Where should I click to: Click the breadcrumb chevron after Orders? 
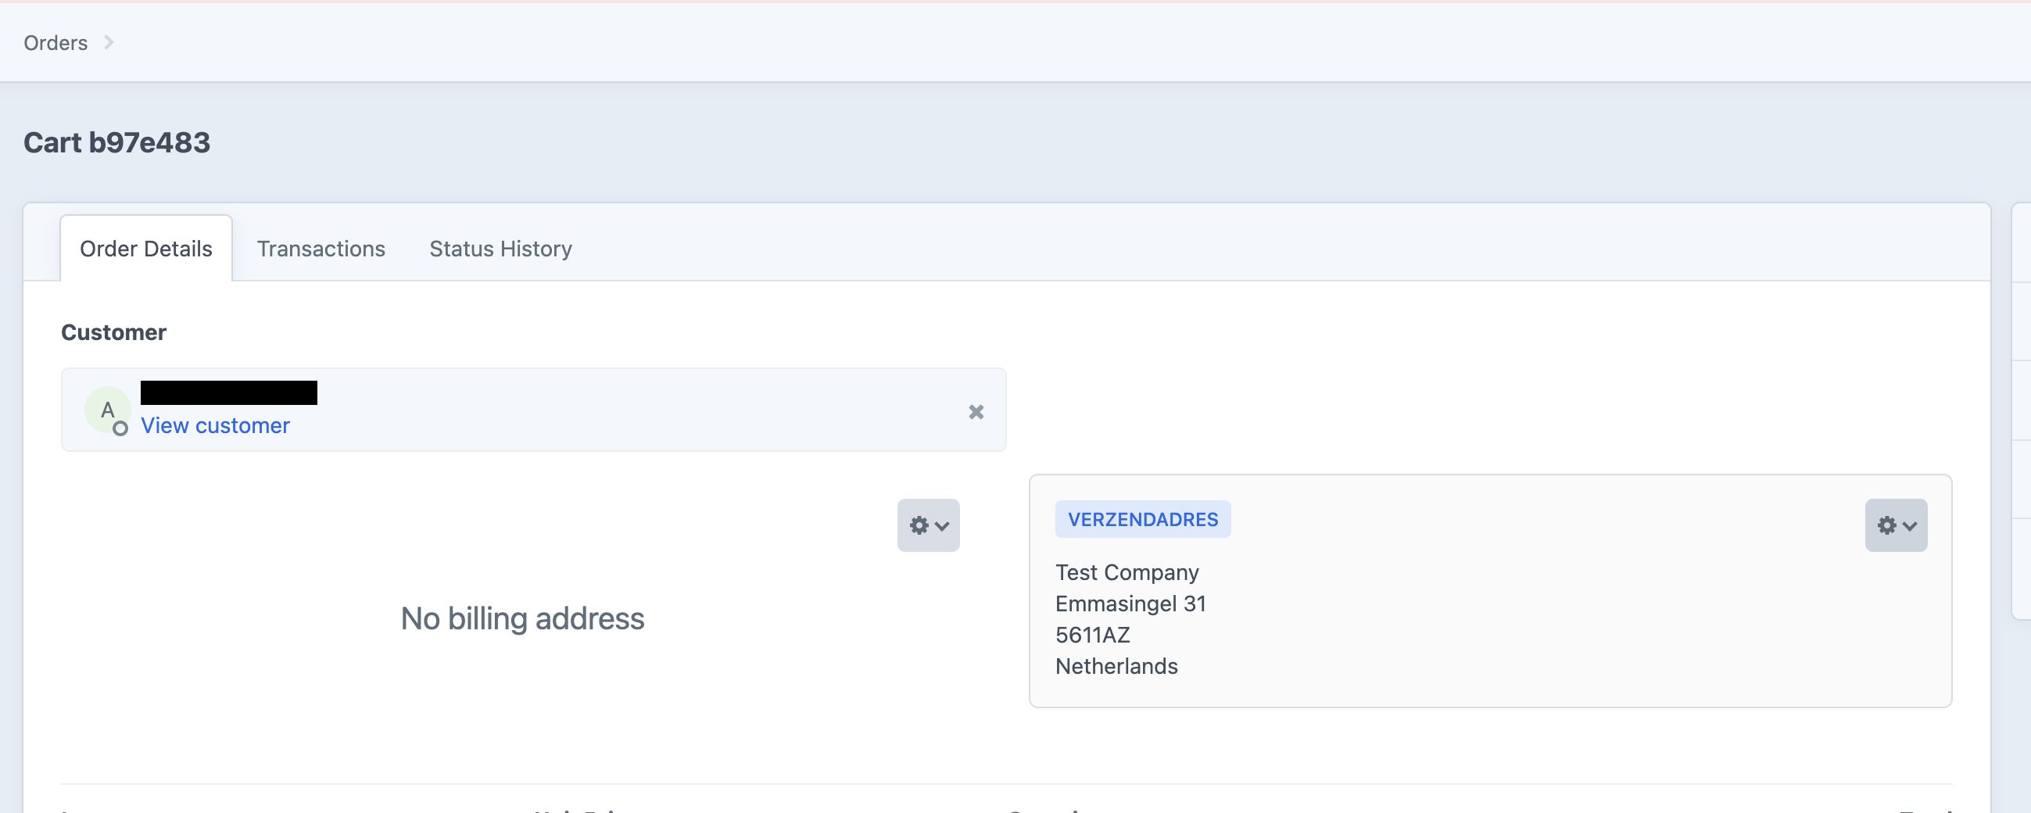[x=109, y=41]
